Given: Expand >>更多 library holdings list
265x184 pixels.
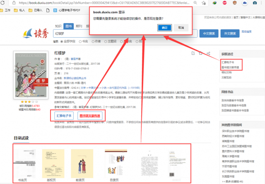Looking at the screenshot, I should coord(232,182).
